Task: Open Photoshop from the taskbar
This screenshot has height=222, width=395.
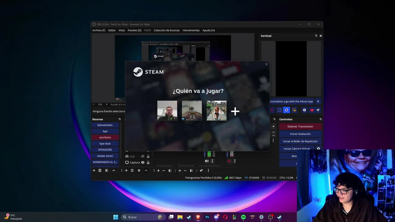Action: pyautogui.click(x=207, y=217)
